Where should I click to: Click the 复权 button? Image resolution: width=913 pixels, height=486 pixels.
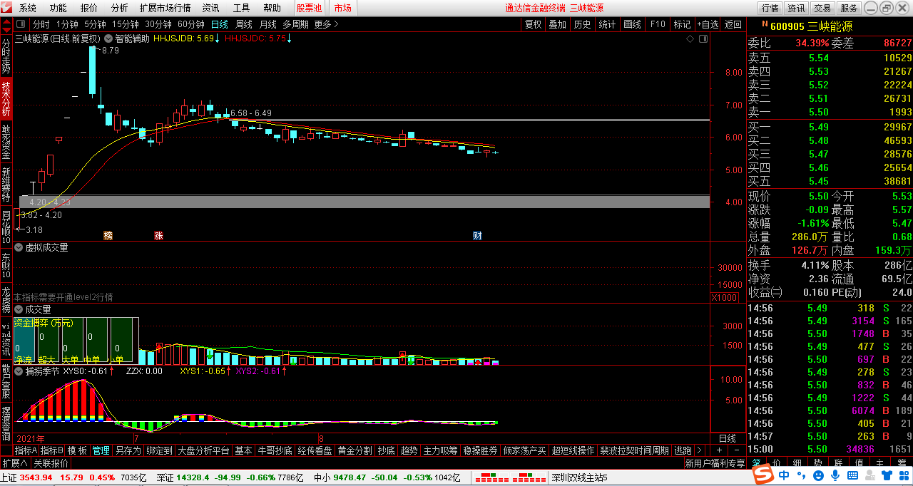534,24
